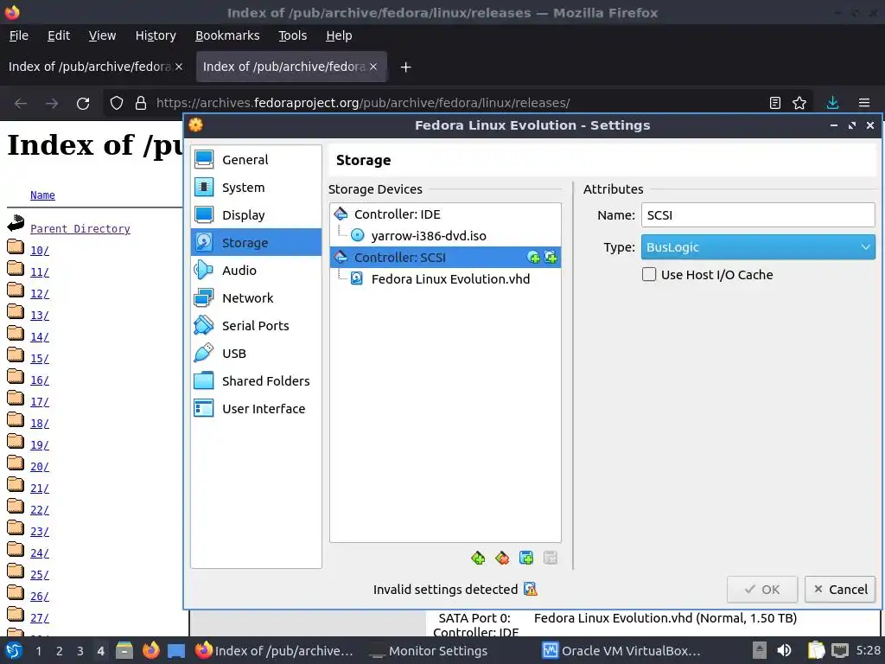Click the disabled remove attachment icon
The width and height of the screenshot is (885, 664).
(551, 559)
